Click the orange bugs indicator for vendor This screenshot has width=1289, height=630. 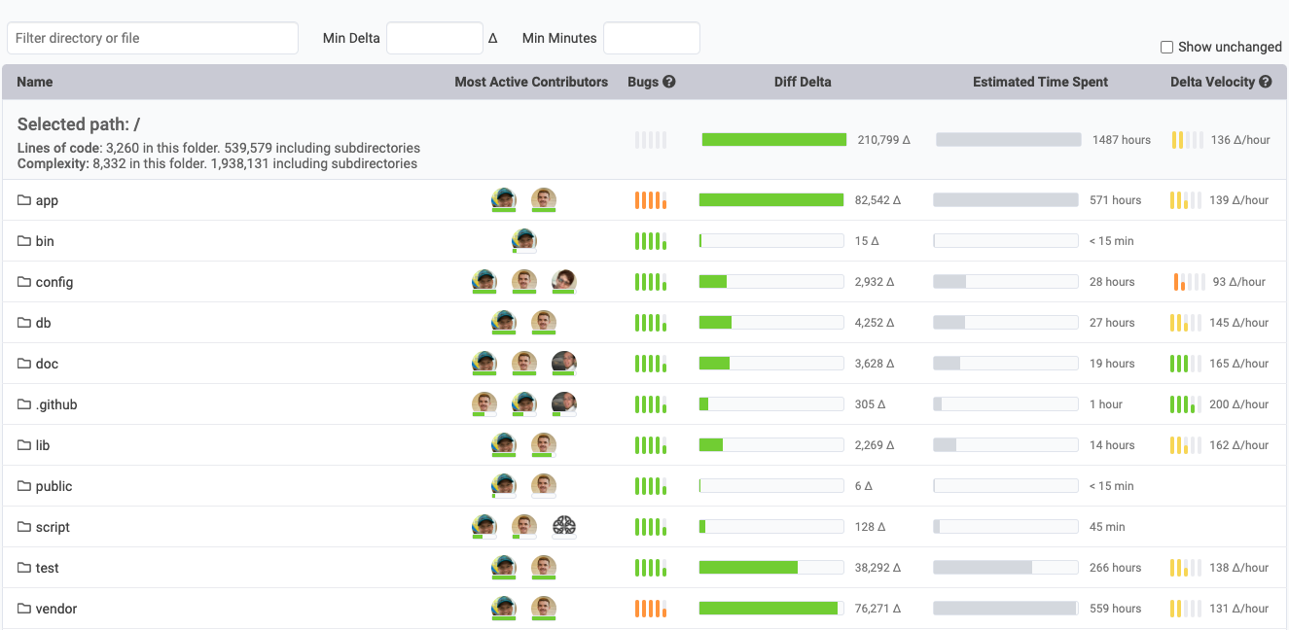click(x=650, y=609)
